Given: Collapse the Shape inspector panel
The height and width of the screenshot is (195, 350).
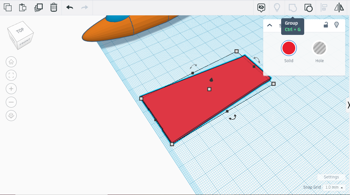Looking at the screenshot, I should (270, 25).
